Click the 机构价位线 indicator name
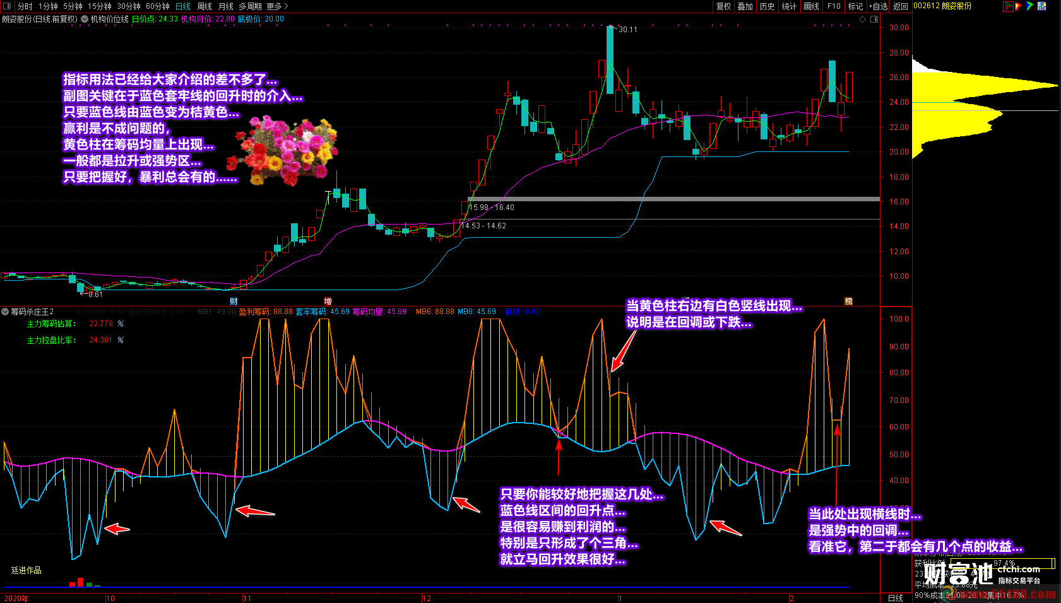 pyautogui.click(x=110, y=19)
